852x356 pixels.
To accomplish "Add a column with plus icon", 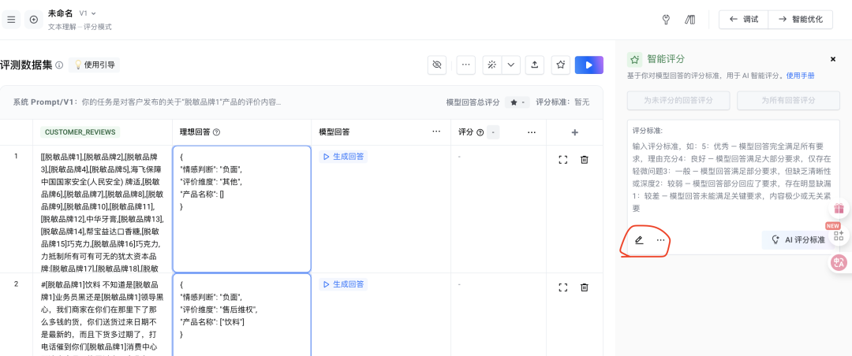I will 575,132.
